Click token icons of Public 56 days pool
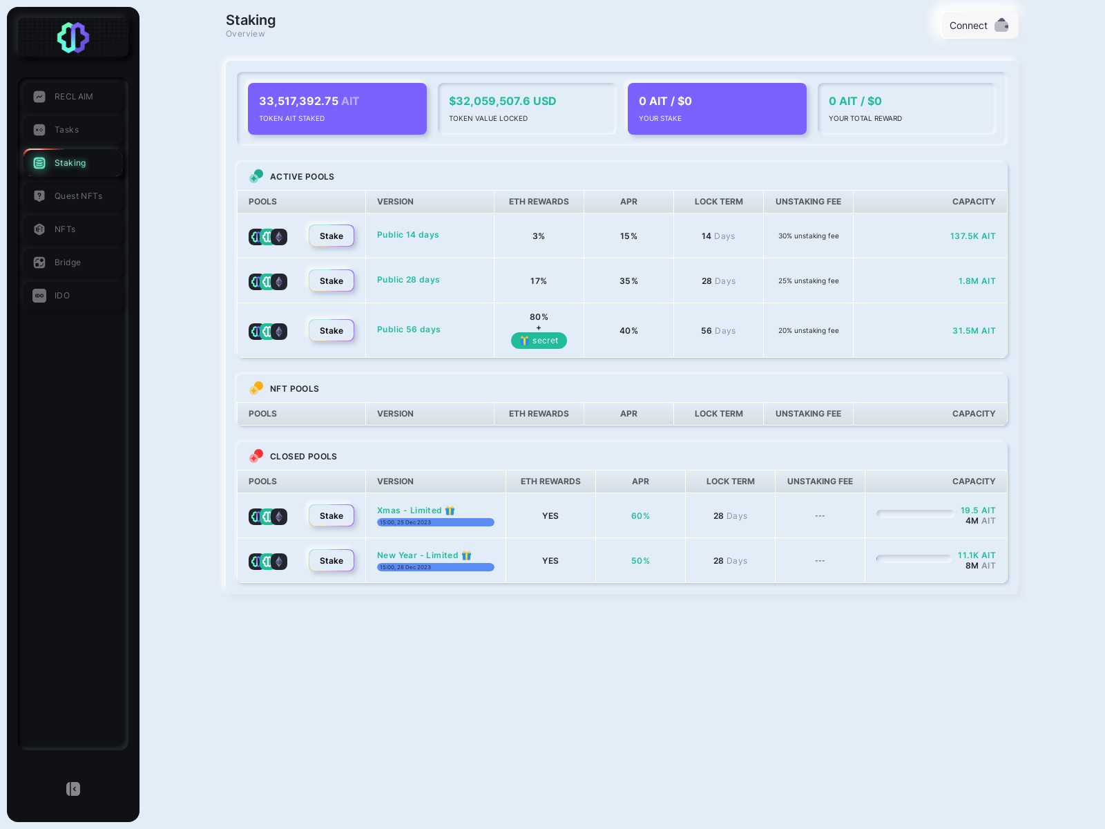 (x=268, y=332)
